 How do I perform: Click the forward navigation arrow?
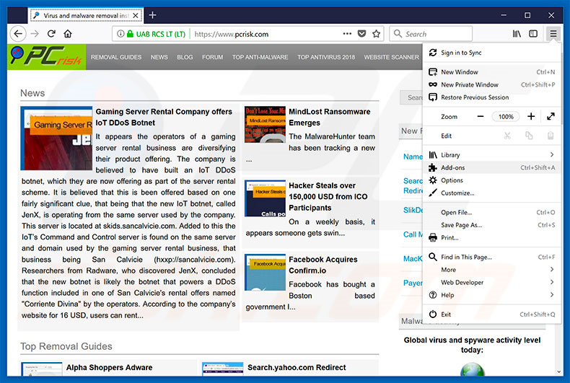pos(35,34)
